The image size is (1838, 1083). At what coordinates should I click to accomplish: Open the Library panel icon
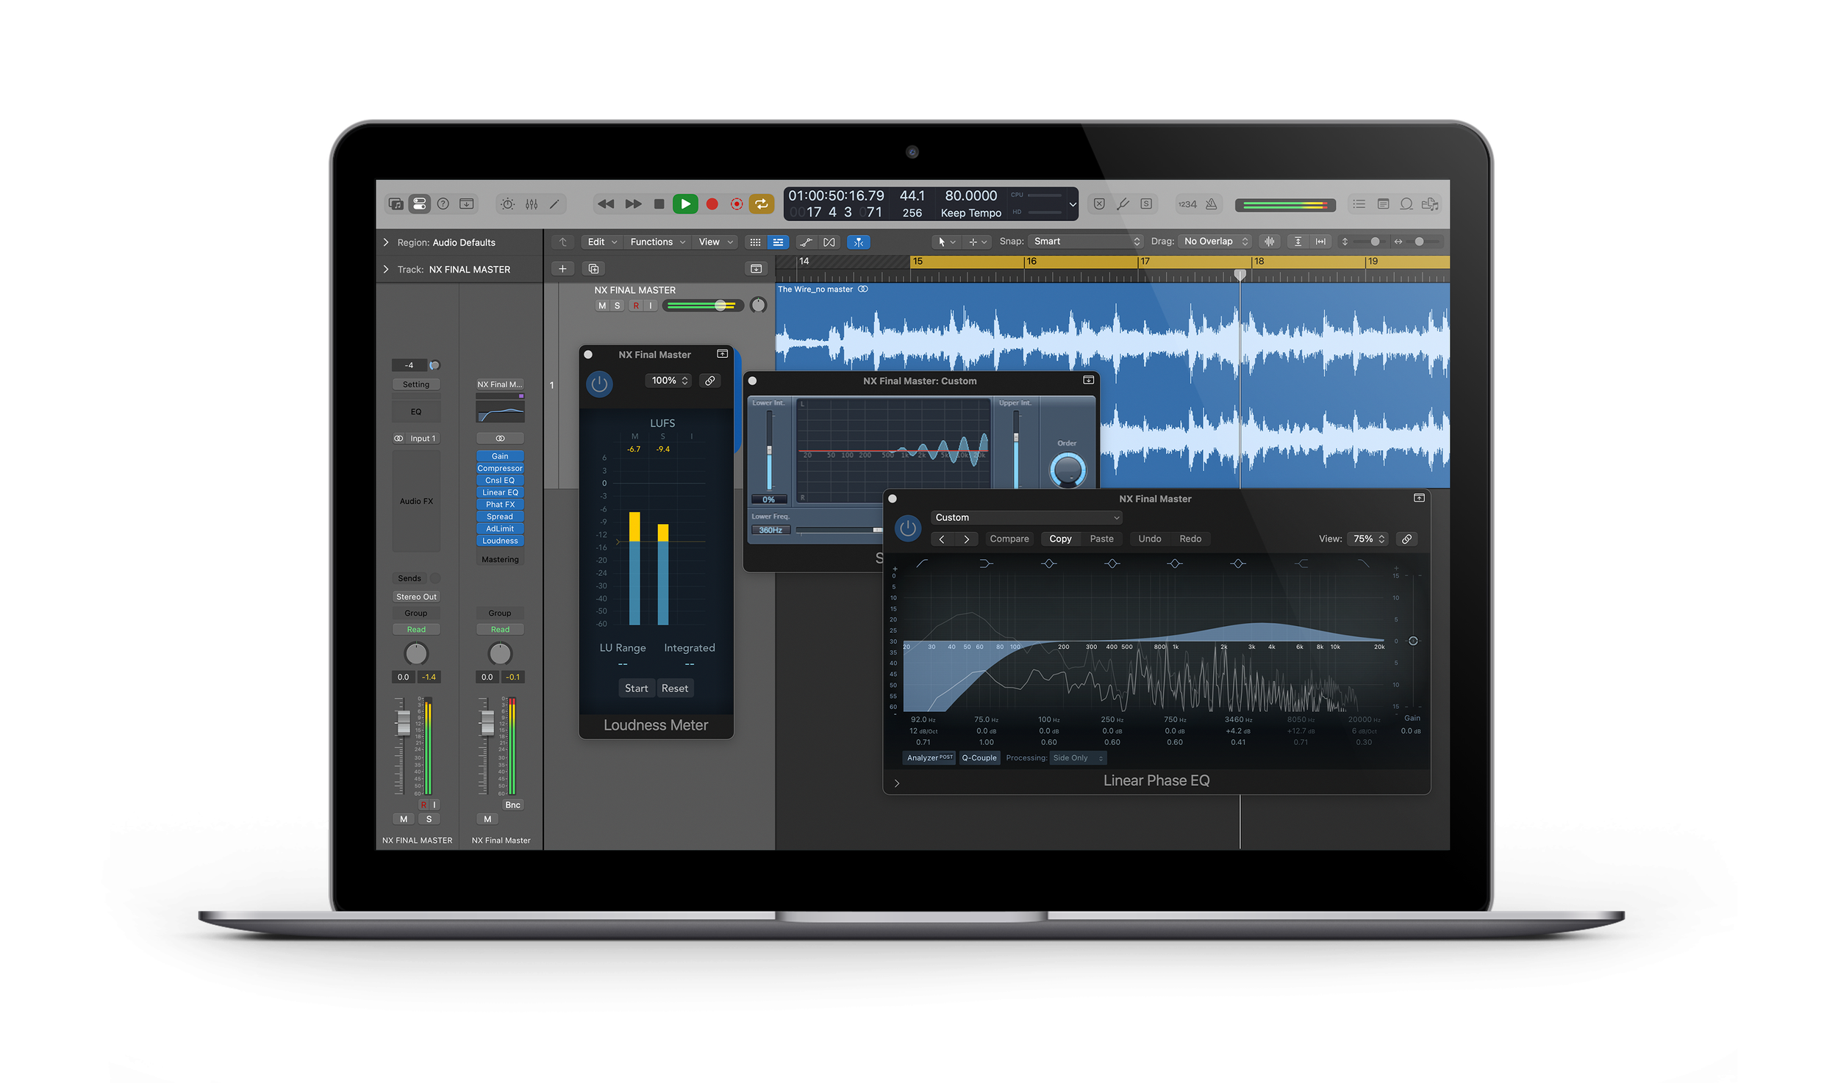pos(396,204)
